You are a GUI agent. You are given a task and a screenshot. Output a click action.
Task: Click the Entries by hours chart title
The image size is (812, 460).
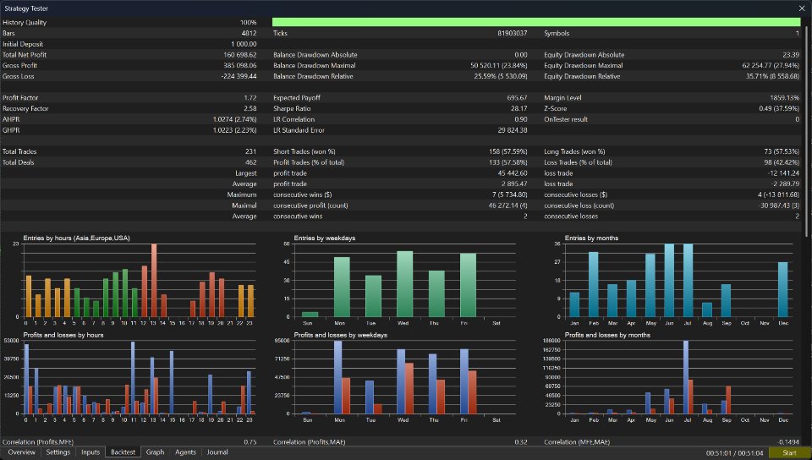click(x=77, y=238)
